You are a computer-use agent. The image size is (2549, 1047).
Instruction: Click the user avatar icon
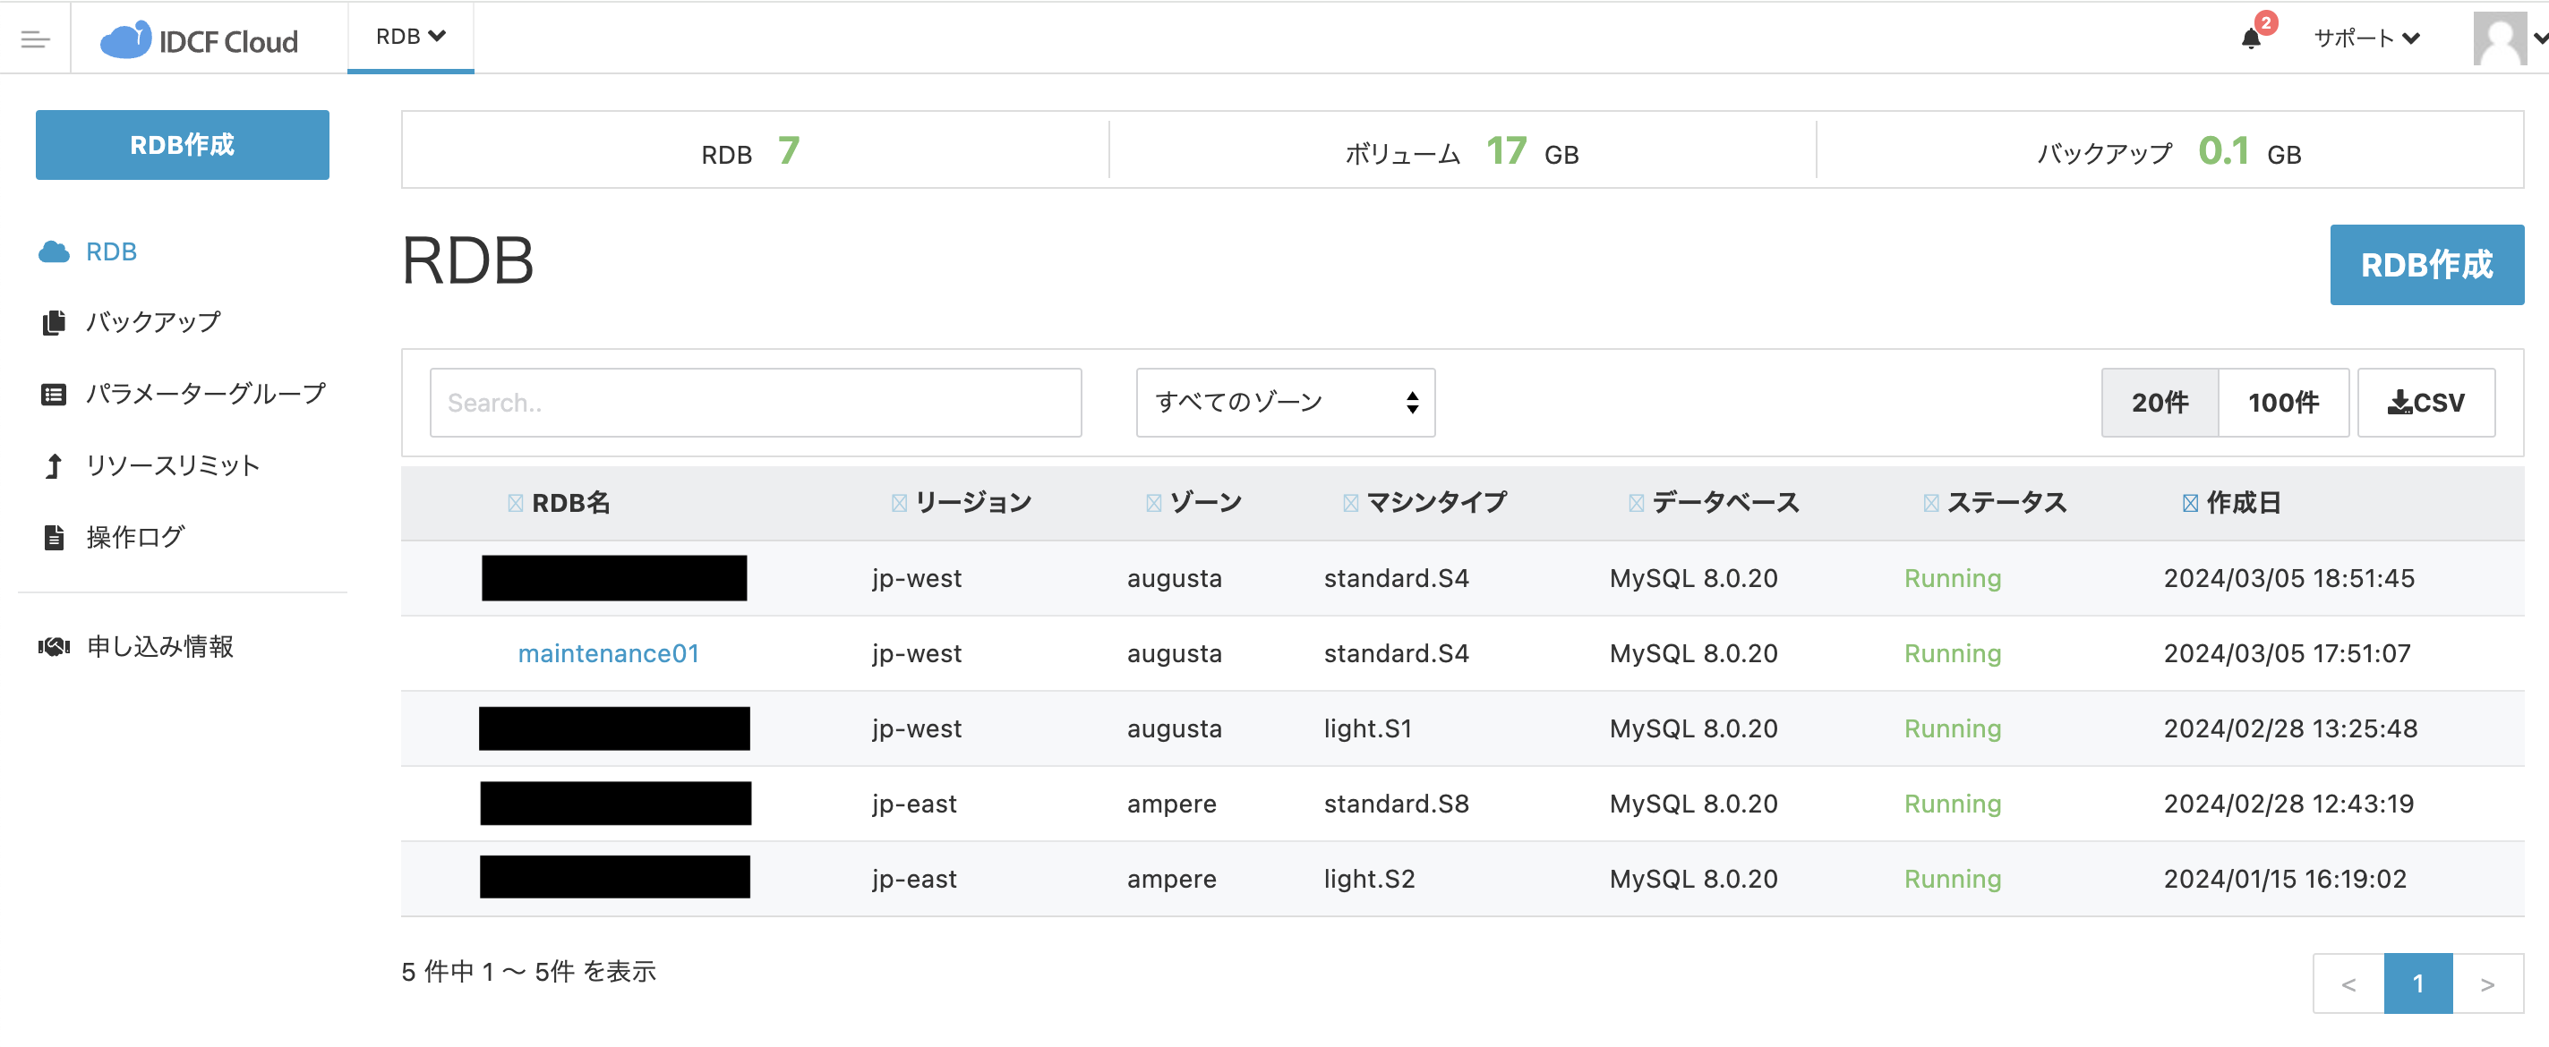pos(2500,38)
